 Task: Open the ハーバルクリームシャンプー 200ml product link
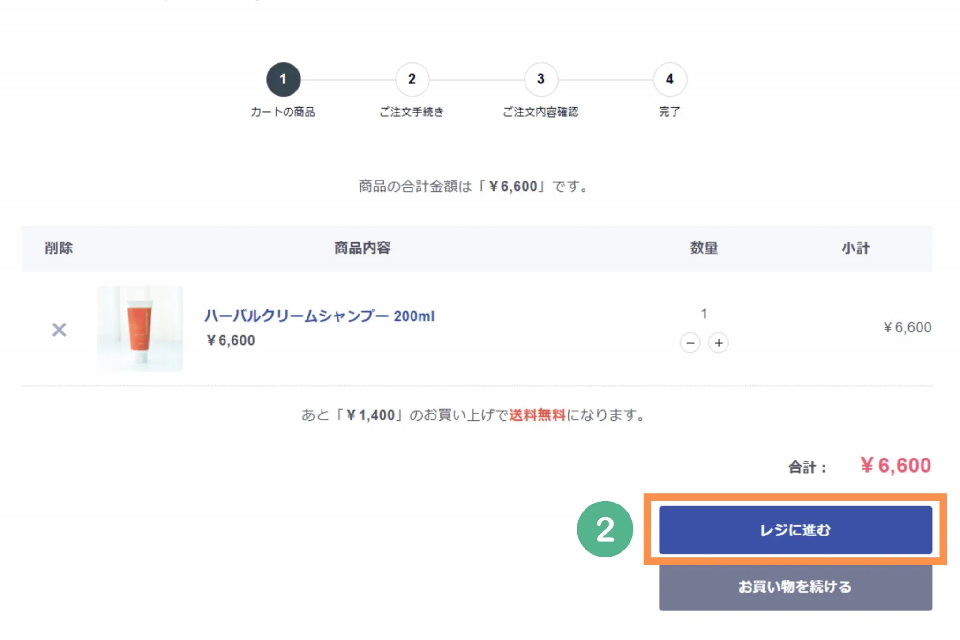[319, 316]
